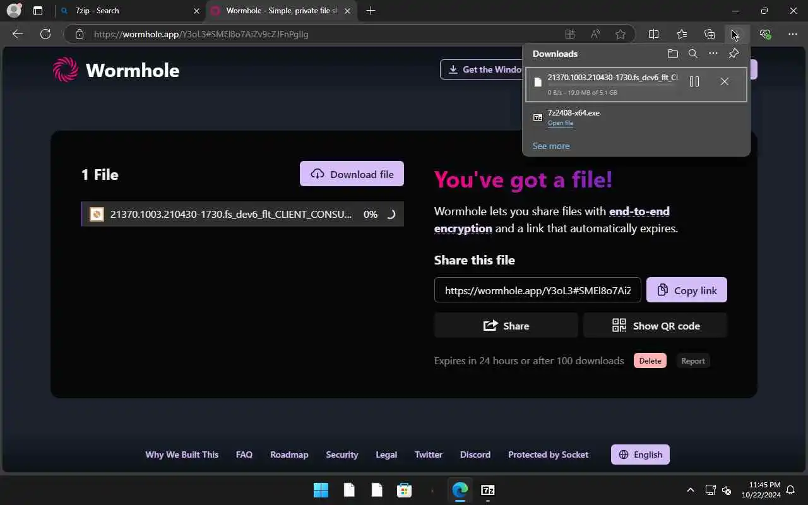Screen dimensions: 808x505
Task: Open Protected by Socket link
Action: pos(548,454)
